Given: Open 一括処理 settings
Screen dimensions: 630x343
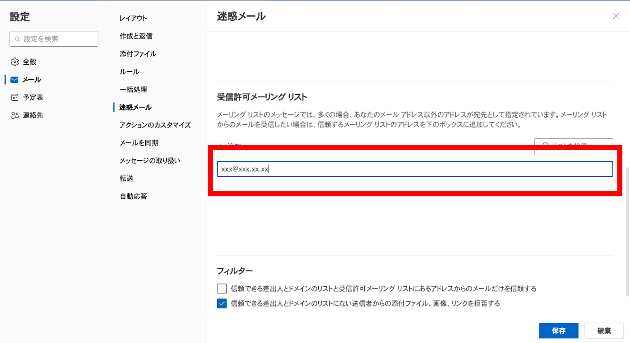Looking at the screenshot, I should click(133, 89).
